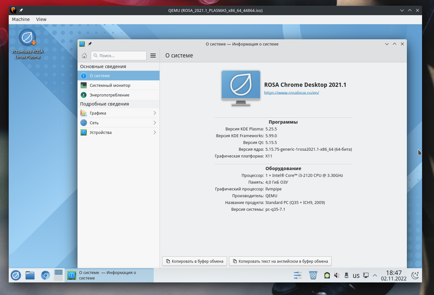Open the system settings sliders icon in the taskbar

pos(298,275)
